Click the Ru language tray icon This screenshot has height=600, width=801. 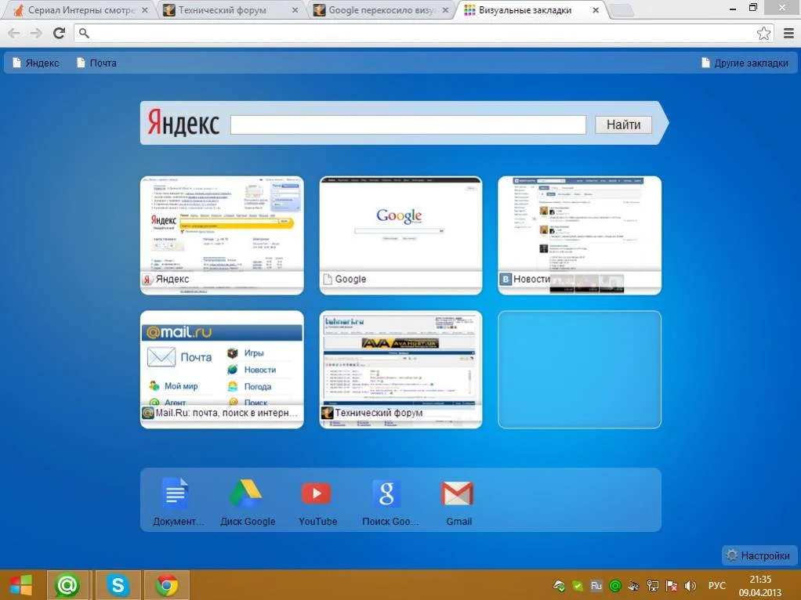pos(596,586)
